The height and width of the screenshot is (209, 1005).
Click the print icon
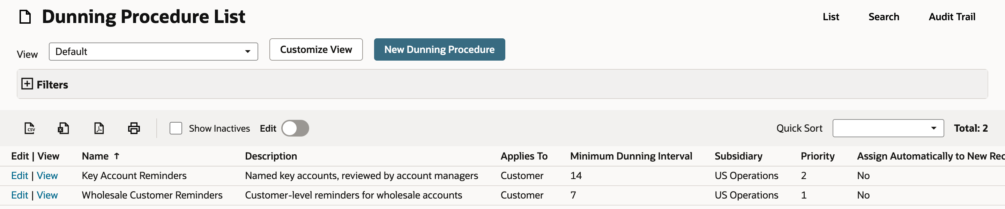(x=134, y=128)
